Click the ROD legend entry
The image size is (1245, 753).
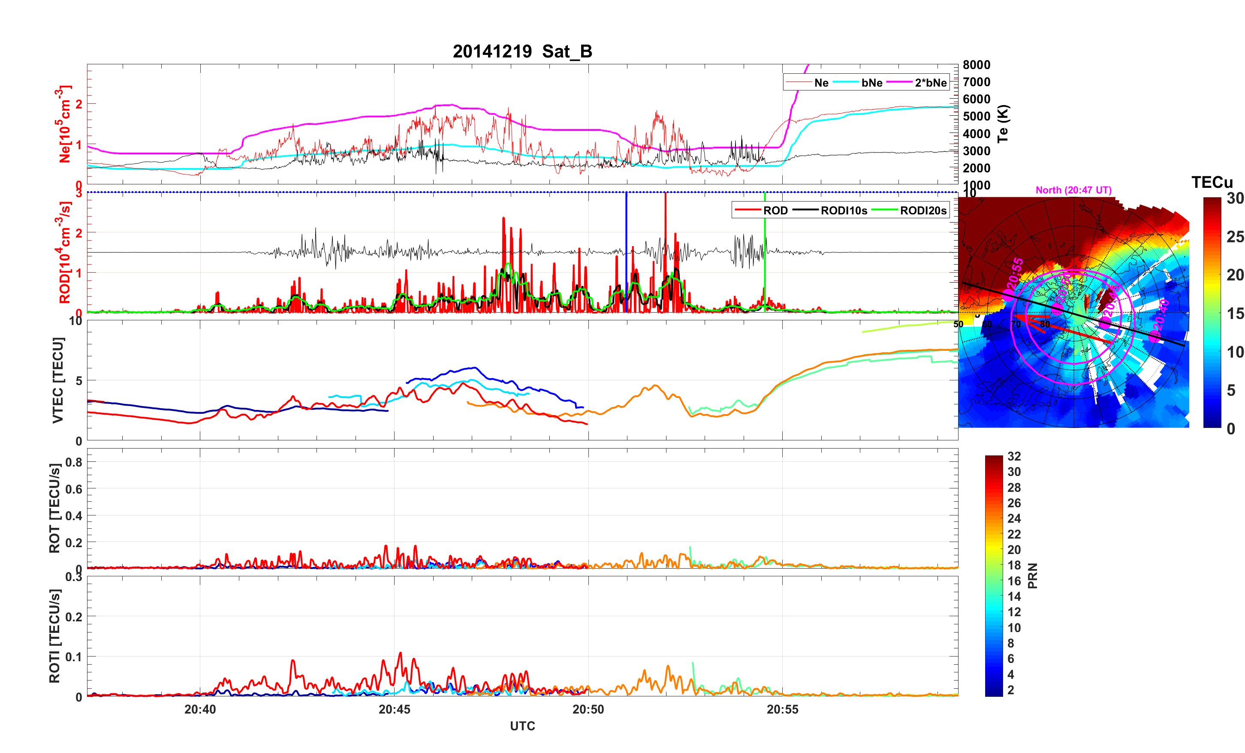tap(775, 210)
